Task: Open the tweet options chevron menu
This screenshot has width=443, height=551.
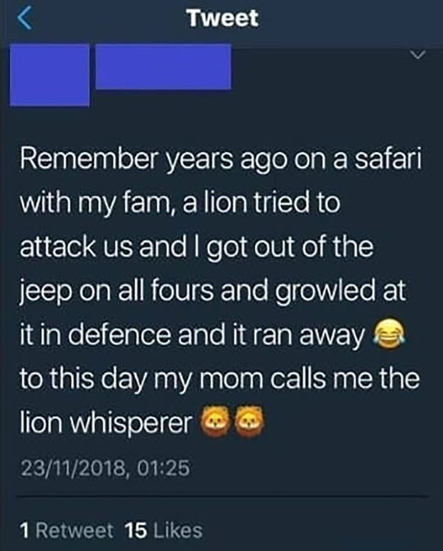Action: [x=418, y=55]
